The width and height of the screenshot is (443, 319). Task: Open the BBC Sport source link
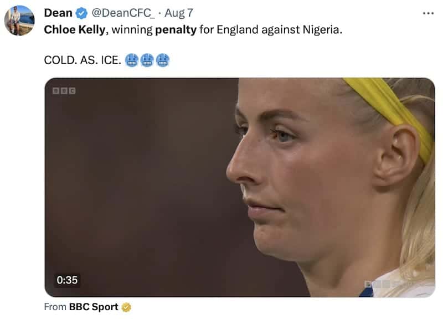94,307
